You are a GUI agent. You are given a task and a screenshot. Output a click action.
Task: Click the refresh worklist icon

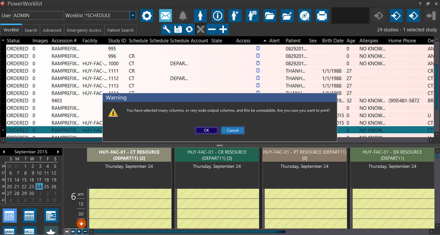pyautogui.click(x=189, y=29)
